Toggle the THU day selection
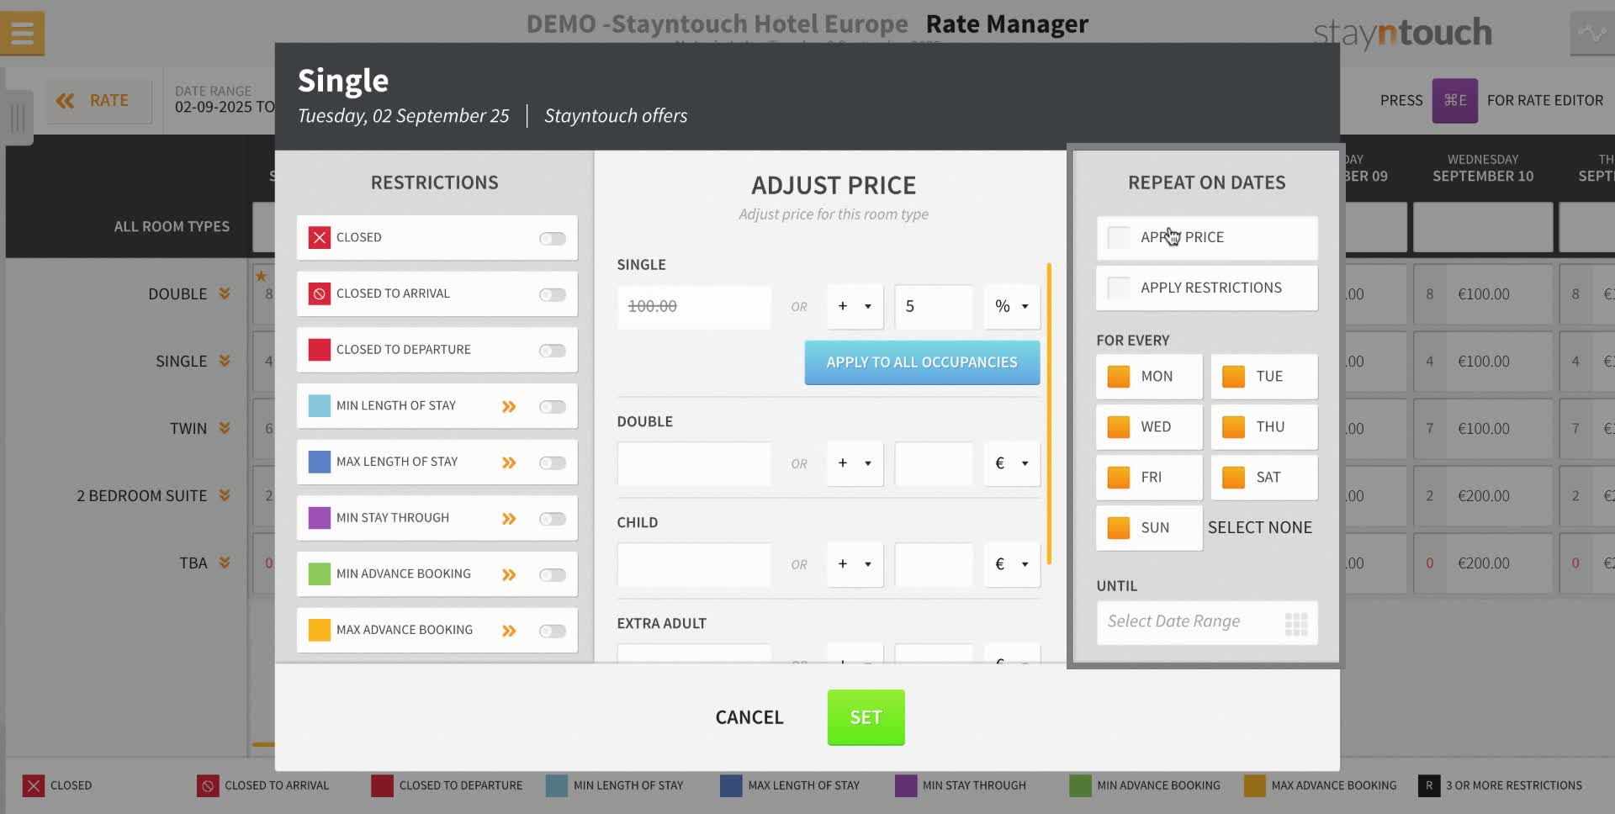Image resolution: width=1615 pixels, height=814 pixels. pos(1264,427)
